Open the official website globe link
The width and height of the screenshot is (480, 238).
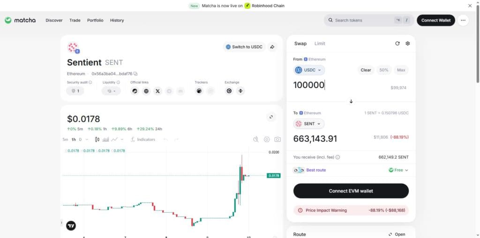click(146, 91)
